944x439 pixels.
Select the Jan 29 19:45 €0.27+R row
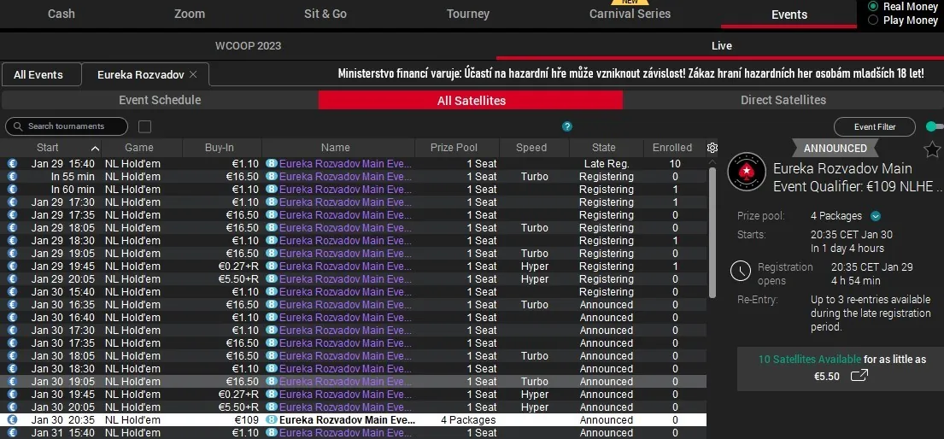pyautogui.click(x=354, y=266)
